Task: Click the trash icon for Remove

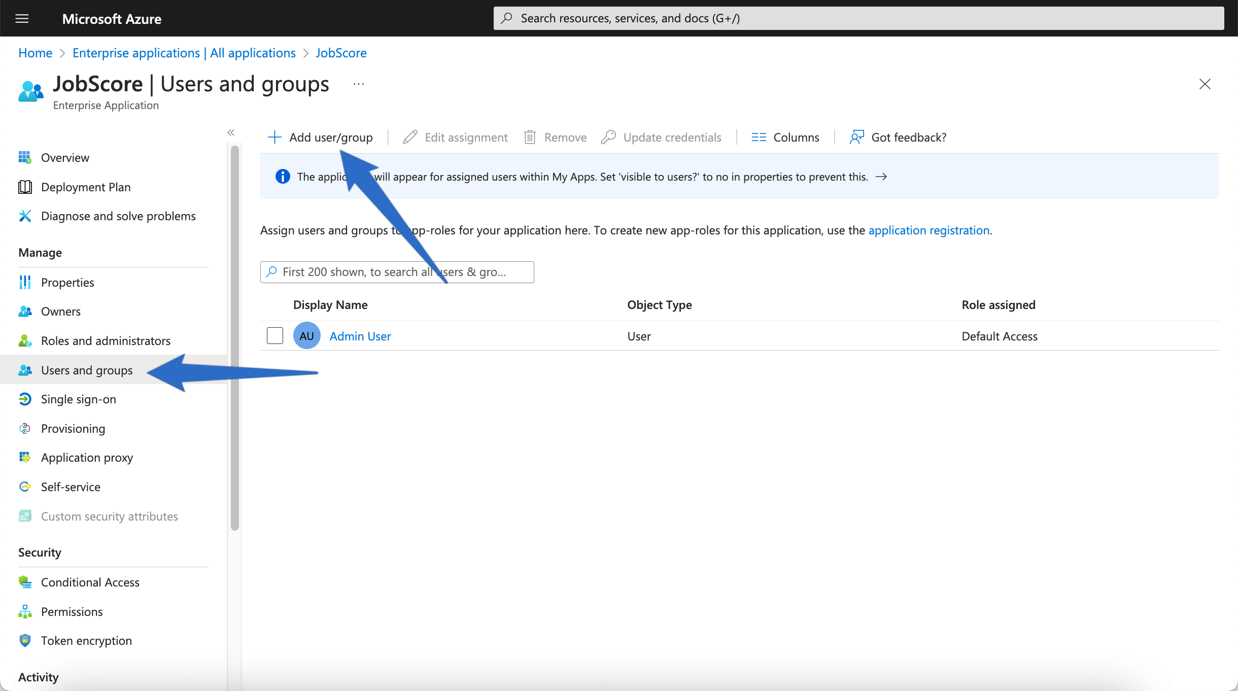Action: 530,137
